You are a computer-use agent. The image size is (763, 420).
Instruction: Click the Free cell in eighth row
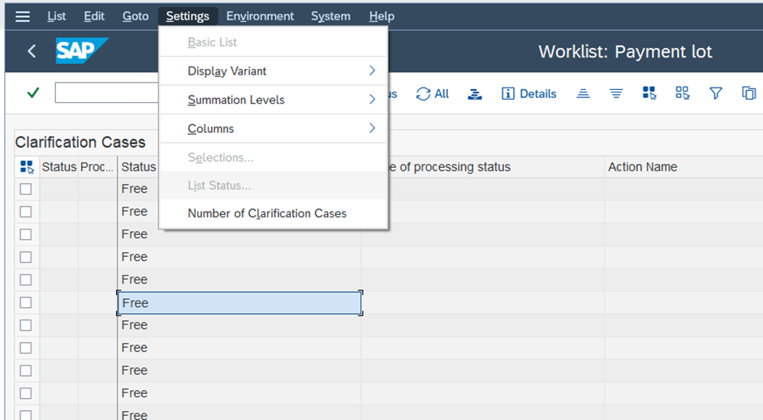point(239,348)
